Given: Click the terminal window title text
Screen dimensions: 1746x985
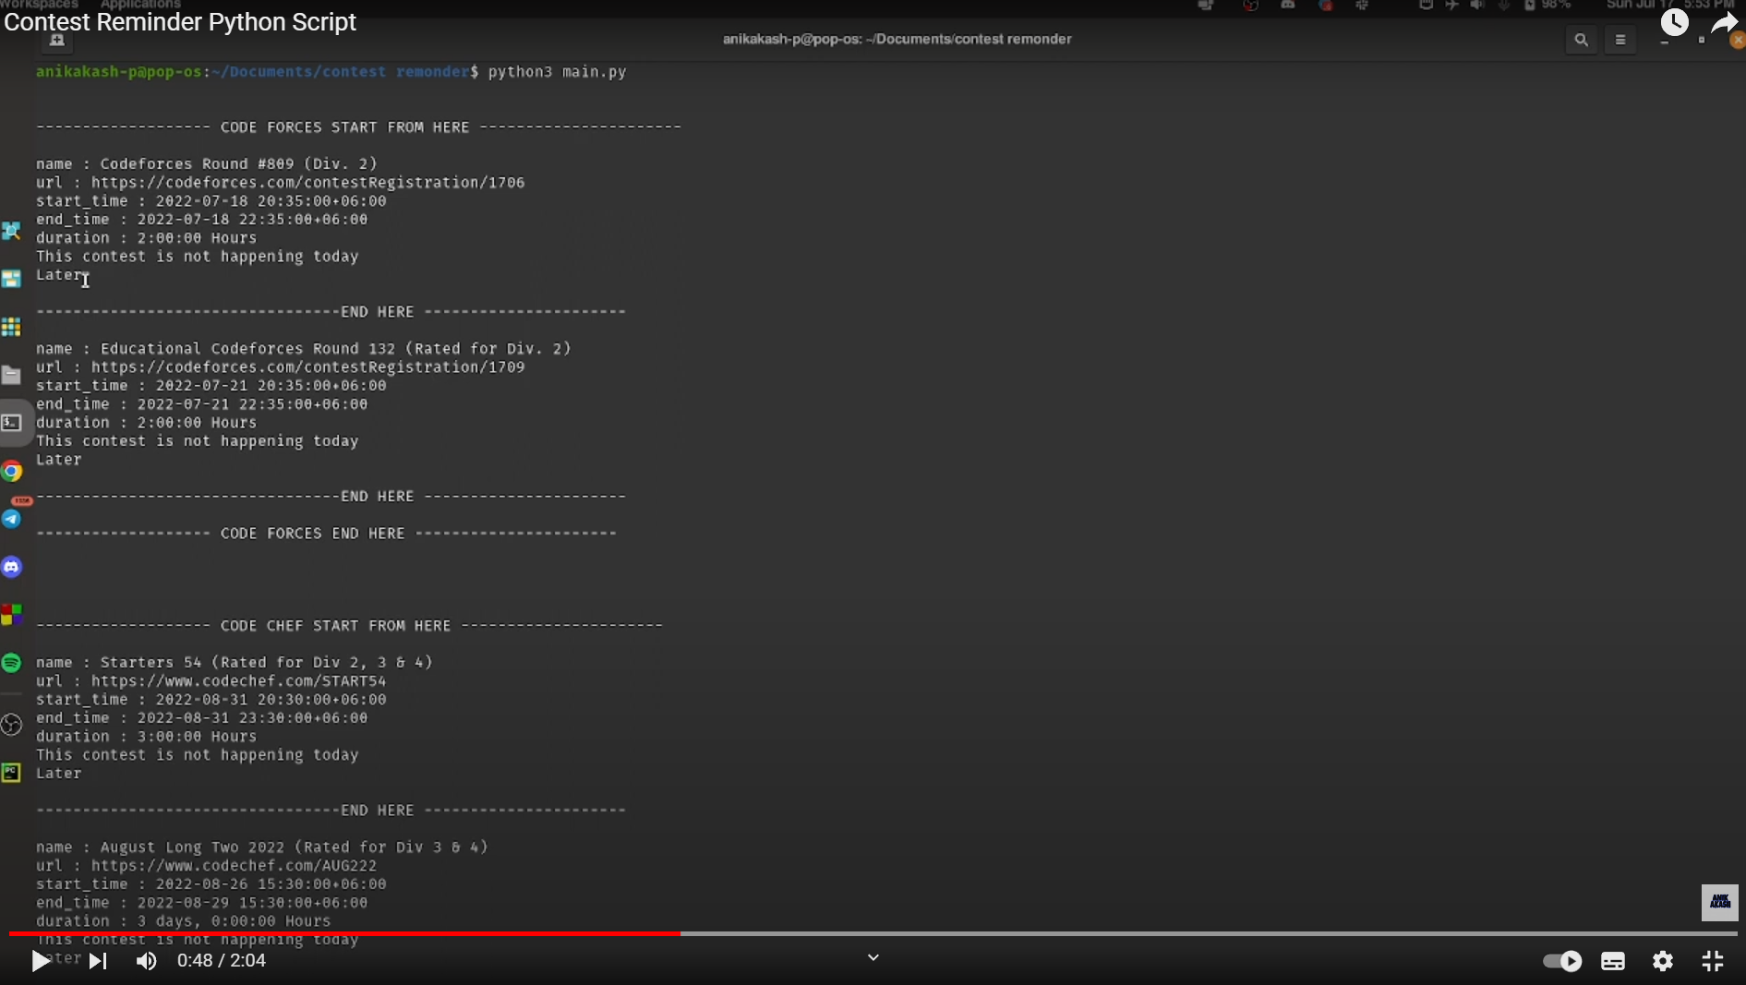Looking at the screenshot, I should pos(897,39).
